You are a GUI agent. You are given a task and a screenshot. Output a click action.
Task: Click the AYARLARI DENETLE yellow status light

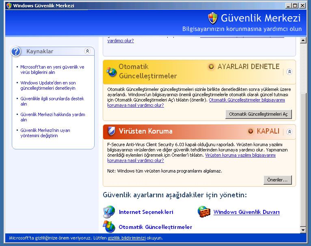211,67
